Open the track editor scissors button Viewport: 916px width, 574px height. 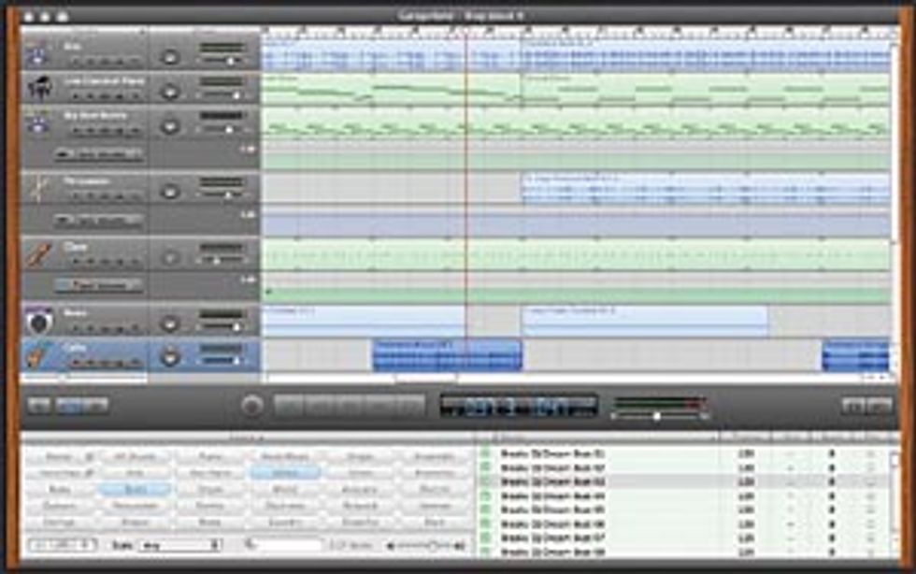tap(95, 405)
